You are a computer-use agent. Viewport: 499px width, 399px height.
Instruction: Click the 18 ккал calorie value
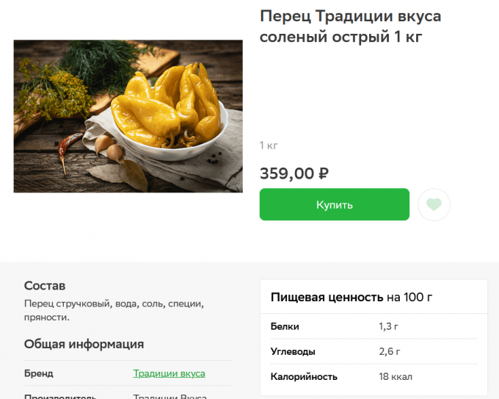pyautogui.click(x=396, y=376)
